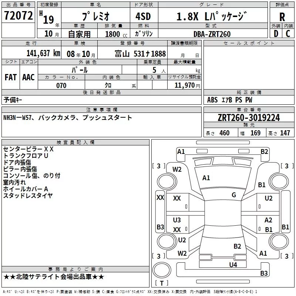Select the exterior color パール
Image resolution: width=296 pixels, height=296 pixels.
[80, 70]
